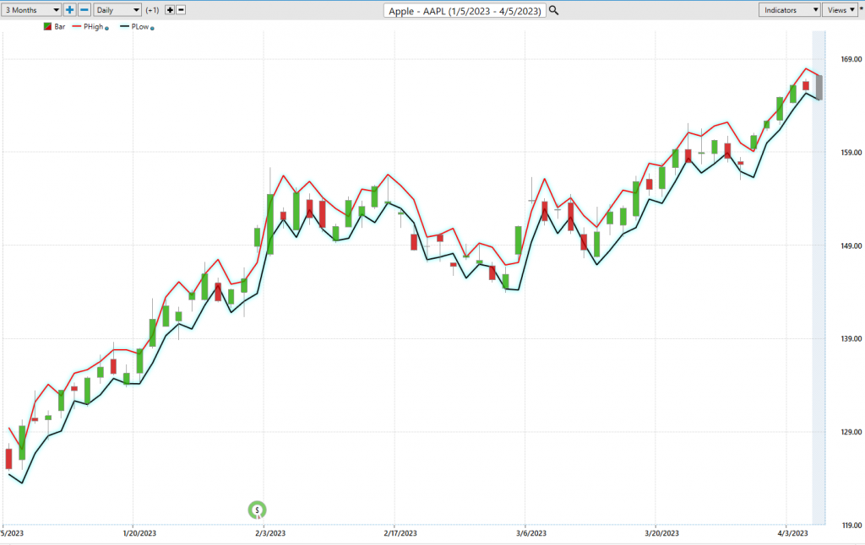Expand the Indicators dropdown
Screen dimensions: 865x545
[789, 10]
